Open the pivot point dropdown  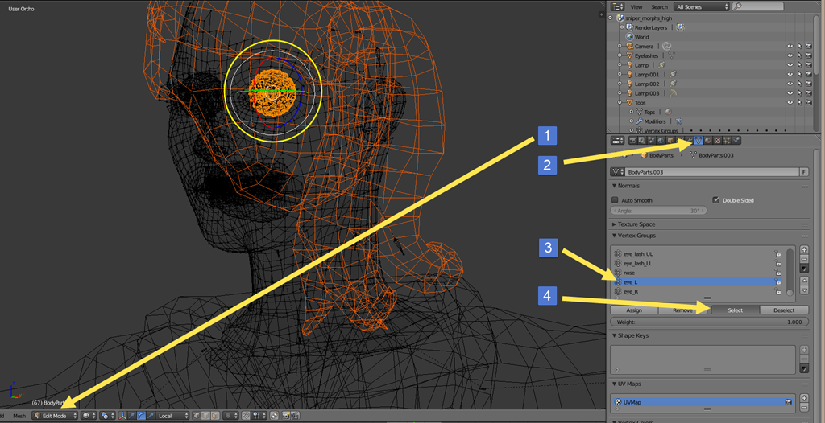point(107,416)
